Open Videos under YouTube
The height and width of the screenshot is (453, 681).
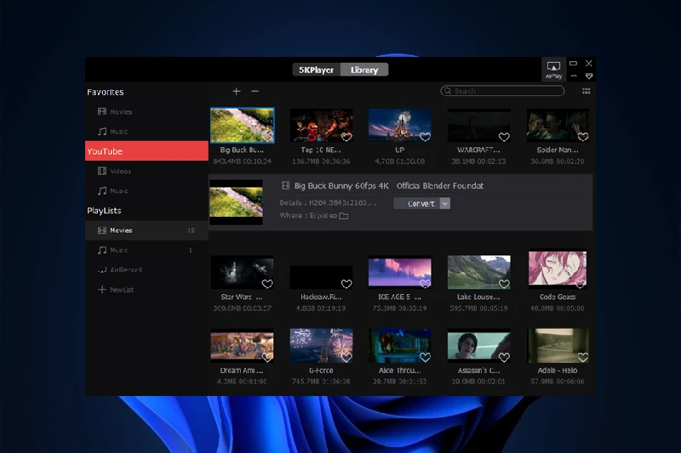point(146,171)
